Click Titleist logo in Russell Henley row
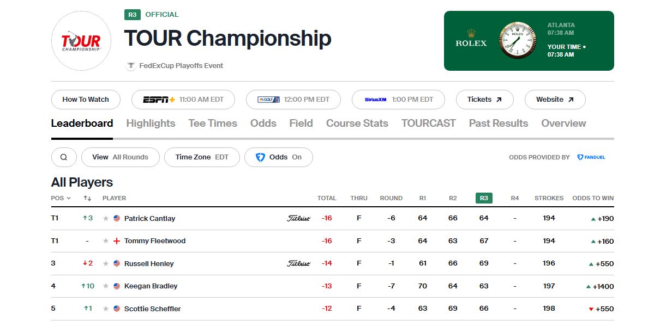 pos(298,263)
